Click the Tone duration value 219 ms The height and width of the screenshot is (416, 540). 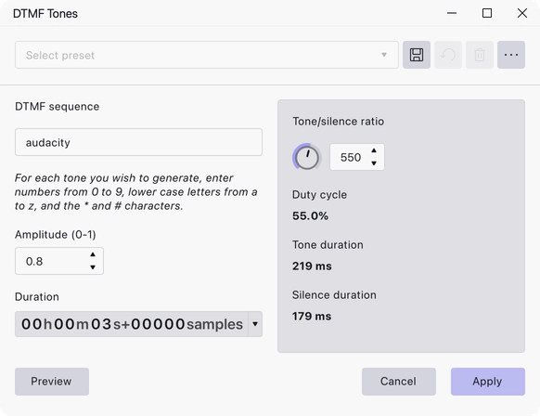click(x=312, y=266)
